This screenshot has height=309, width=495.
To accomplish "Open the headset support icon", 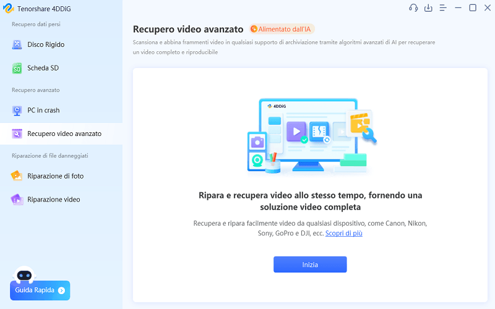I will pyautogui.click(x=413, y=8).
